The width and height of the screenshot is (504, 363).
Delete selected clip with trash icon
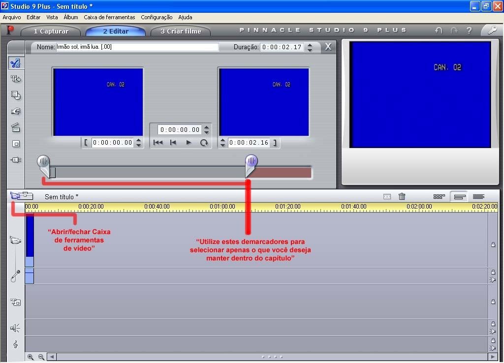coord(402,196)
